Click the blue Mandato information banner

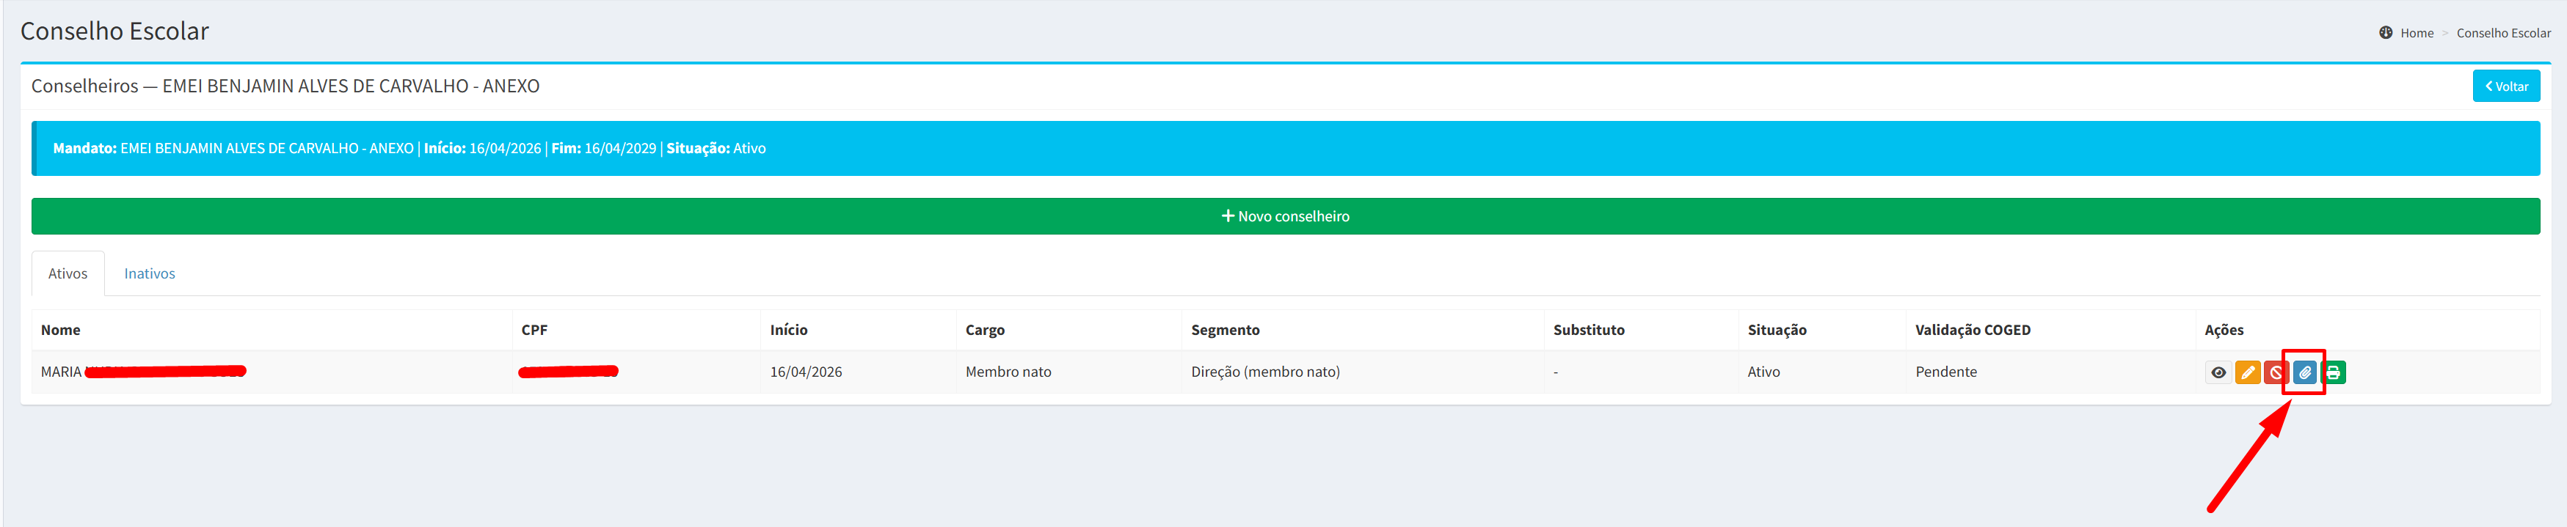(1284, 149)
